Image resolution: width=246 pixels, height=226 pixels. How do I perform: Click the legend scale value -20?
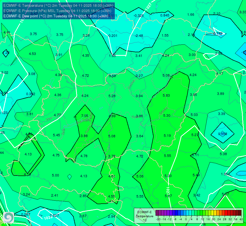pyautogui.click(x=158, y=219)
